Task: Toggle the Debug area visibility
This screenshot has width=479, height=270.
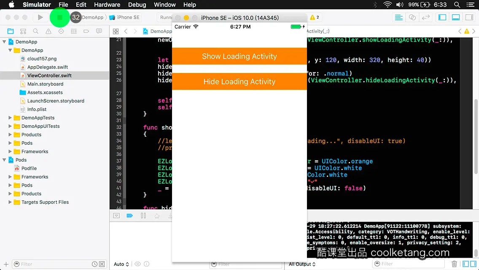Action: pyautogui.click(x=456, y=17)
